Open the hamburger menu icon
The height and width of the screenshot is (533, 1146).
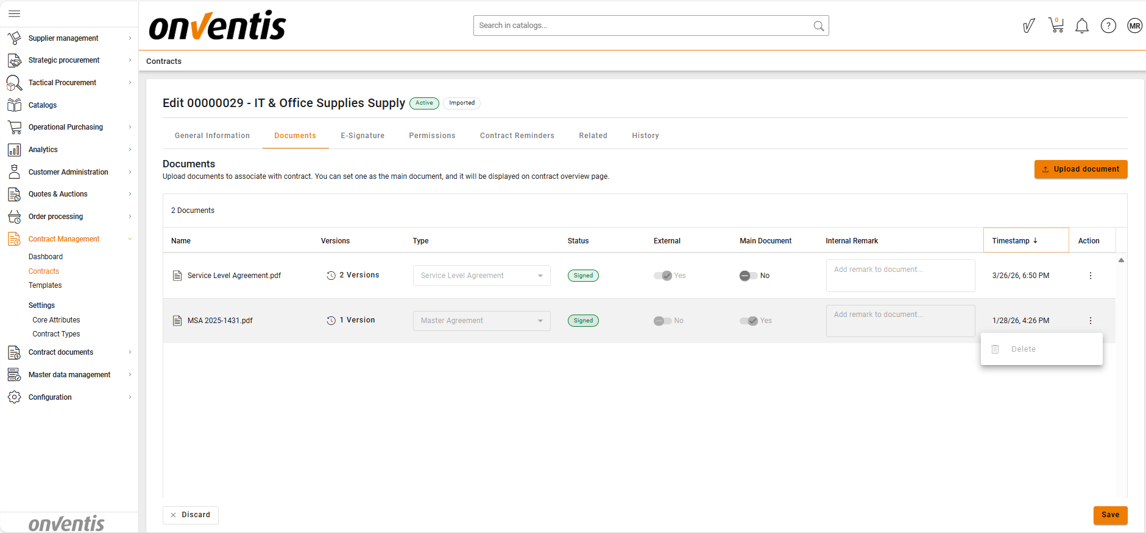tap(15, 13)
